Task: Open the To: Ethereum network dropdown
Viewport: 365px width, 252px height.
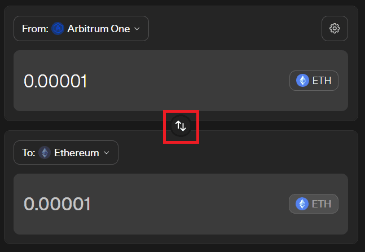Action: 65,153
